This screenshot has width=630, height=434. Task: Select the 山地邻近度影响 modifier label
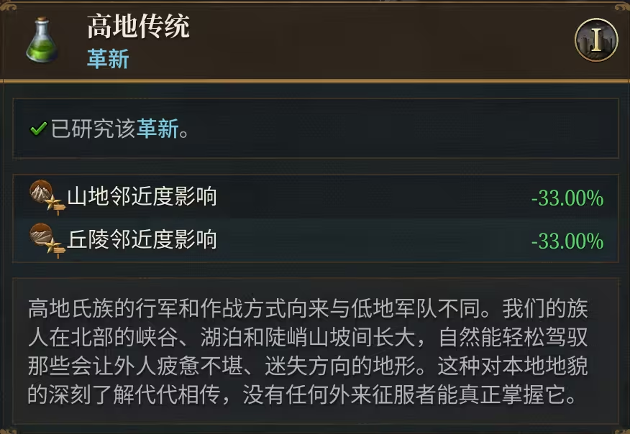click(142, 197)
